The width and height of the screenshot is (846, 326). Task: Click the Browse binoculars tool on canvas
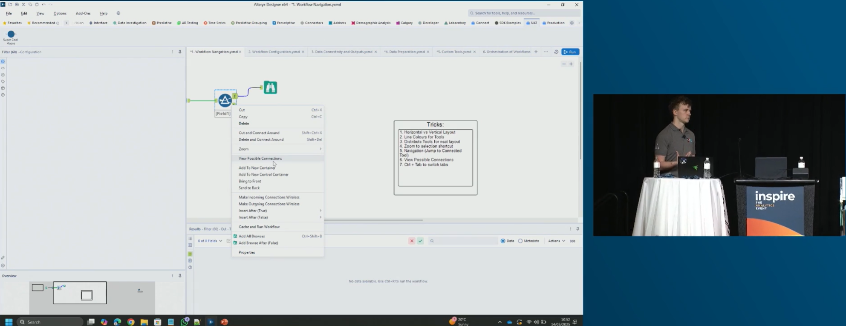pyautogui.click(x=270, y=87)
